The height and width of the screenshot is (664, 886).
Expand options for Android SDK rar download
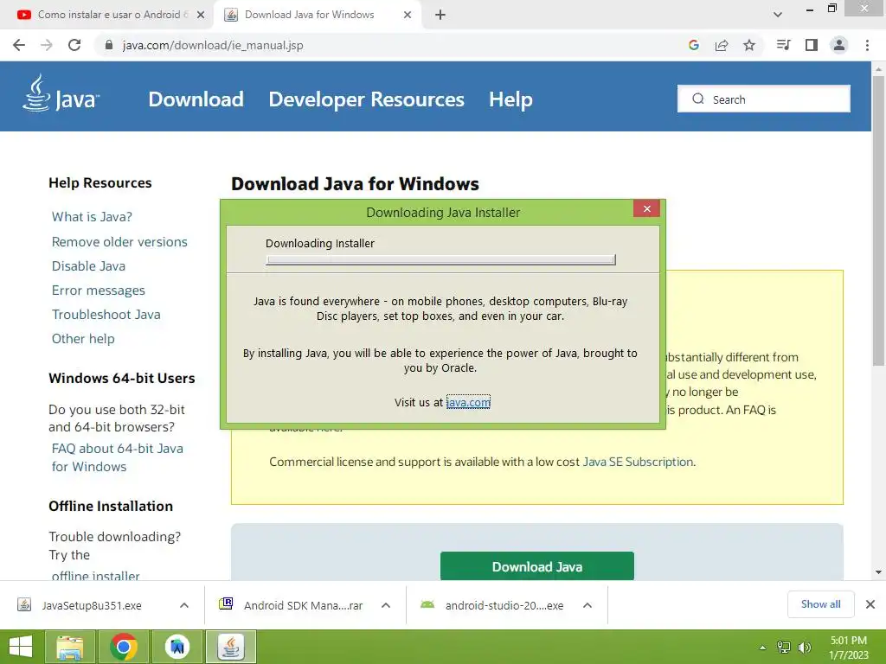pos(386,605)
